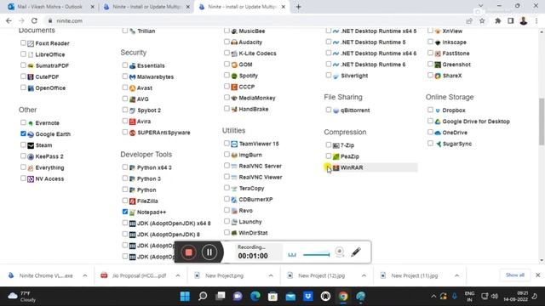This screenshot has width=545, height=306.
Task: Expand options for Jio Proposal pdf download
Action: [x=178, y=275]
